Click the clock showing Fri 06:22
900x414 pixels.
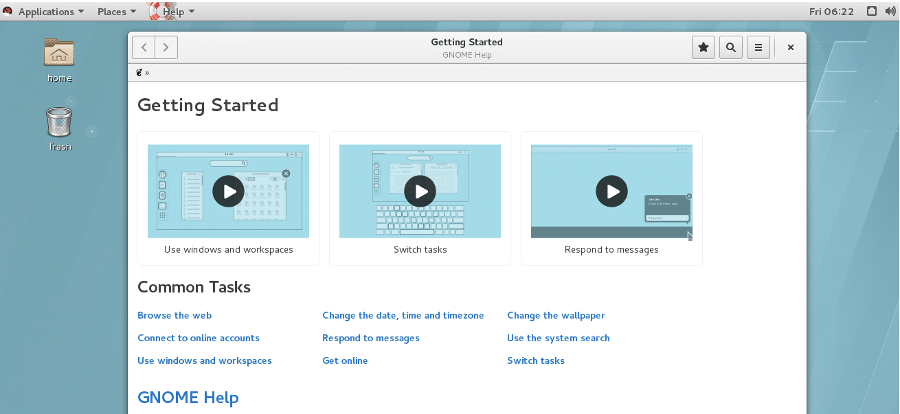[832, 11]
